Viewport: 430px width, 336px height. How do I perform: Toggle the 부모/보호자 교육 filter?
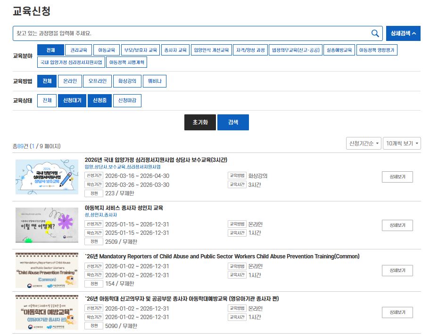(141, 50)
